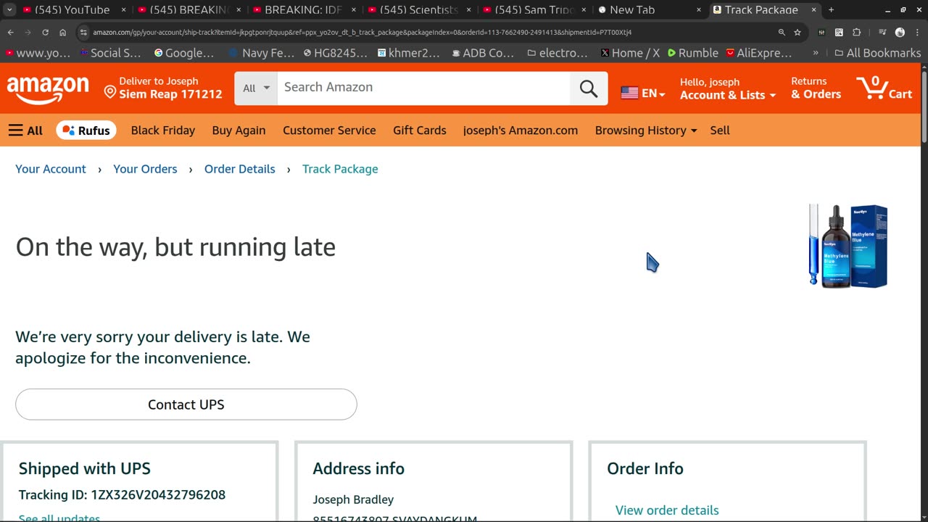This screenshot has height=522, width=928.
Task: Open the Sell page
Action: (x=720, y=130)
